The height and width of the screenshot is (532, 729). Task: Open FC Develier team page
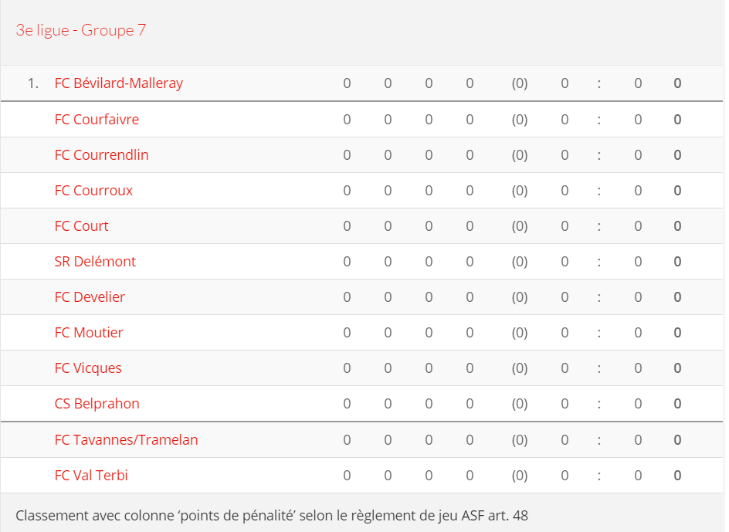pos(90,297)
